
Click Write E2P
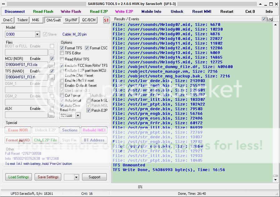pyautogui.click(x=124, y=12)
